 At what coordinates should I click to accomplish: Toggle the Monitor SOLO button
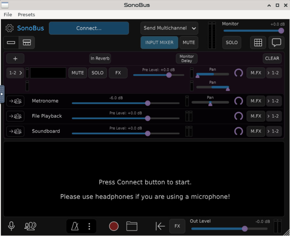(232, 43)
